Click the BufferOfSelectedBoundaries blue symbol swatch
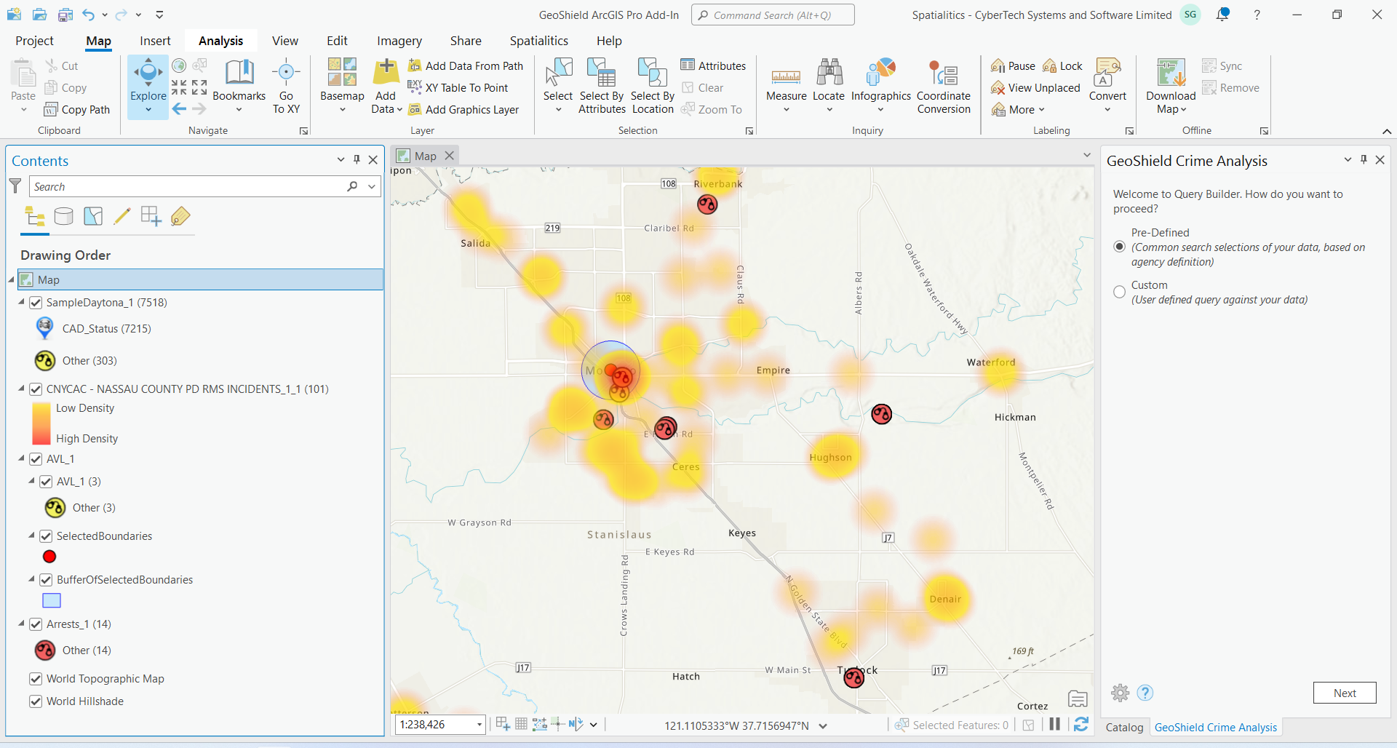 tap(52, 600)
